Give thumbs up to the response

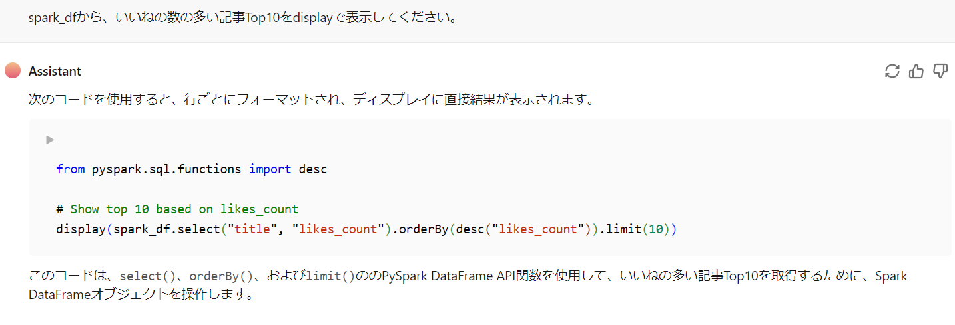click(x=916, y=71)
